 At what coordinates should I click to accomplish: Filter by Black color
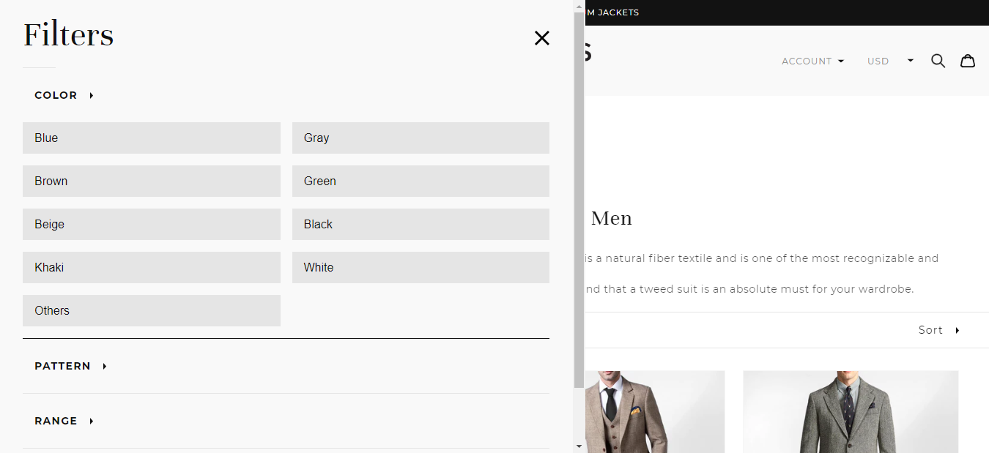click(421, 224)
